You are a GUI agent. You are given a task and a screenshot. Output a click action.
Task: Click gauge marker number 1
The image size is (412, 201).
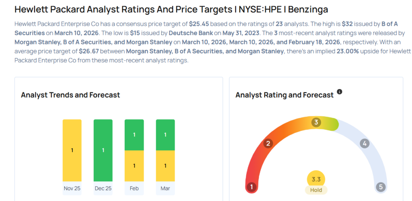point(252,187)
